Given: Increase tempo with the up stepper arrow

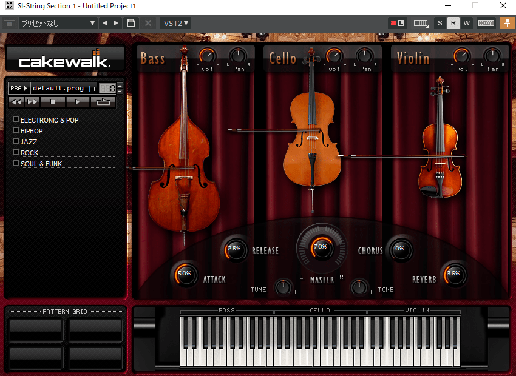Looking at the screenshot, I should click(x=120, y=86).
